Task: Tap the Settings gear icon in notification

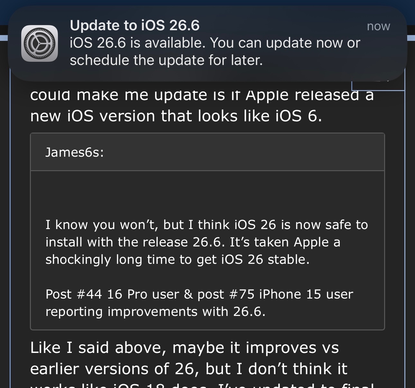Action: (x=40, y=43)
